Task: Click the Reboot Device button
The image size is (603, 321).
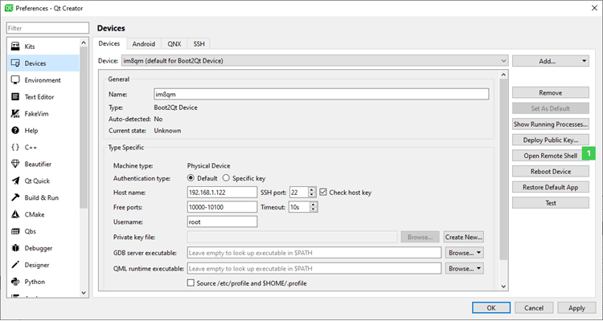Action: [550, 171]
